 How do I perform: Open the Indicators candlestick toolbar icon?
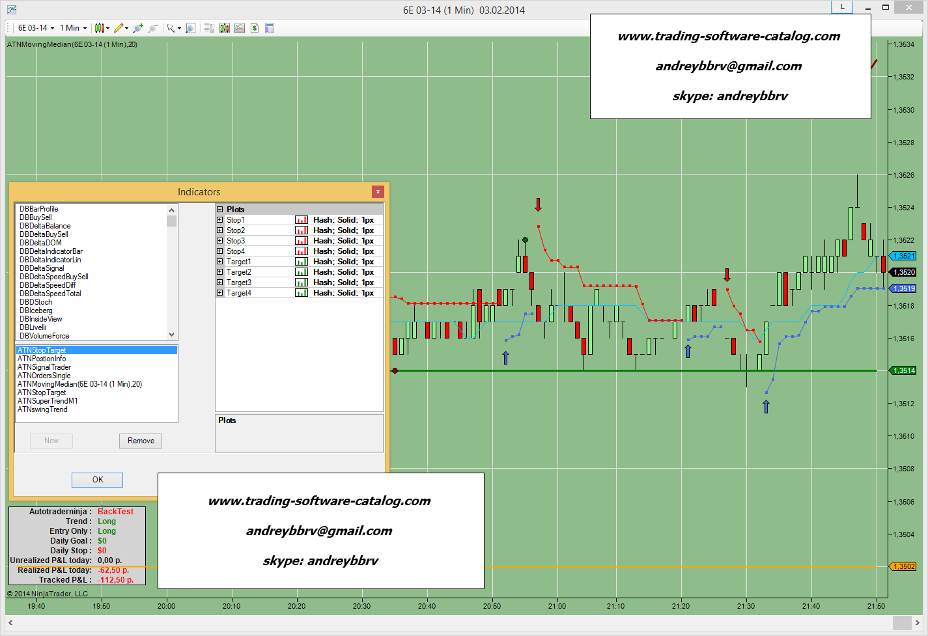225,28
